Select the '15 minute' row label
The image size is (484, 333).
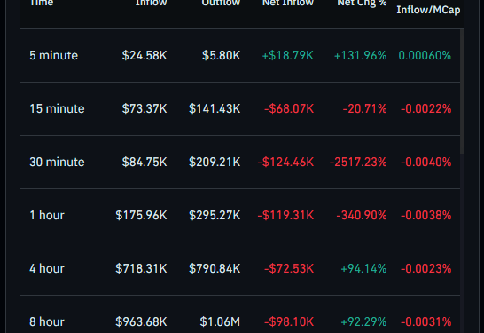(x=57, y=109)
